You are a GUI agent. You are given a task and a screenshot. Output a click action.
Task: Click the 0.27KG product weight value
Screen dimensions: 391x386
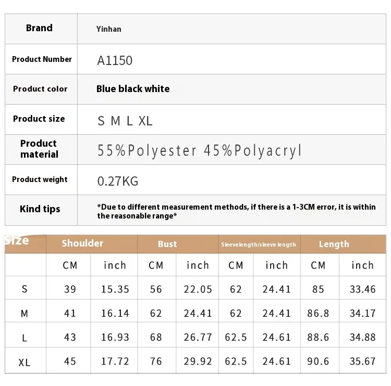pyautogui.click(x=118, y=181)
